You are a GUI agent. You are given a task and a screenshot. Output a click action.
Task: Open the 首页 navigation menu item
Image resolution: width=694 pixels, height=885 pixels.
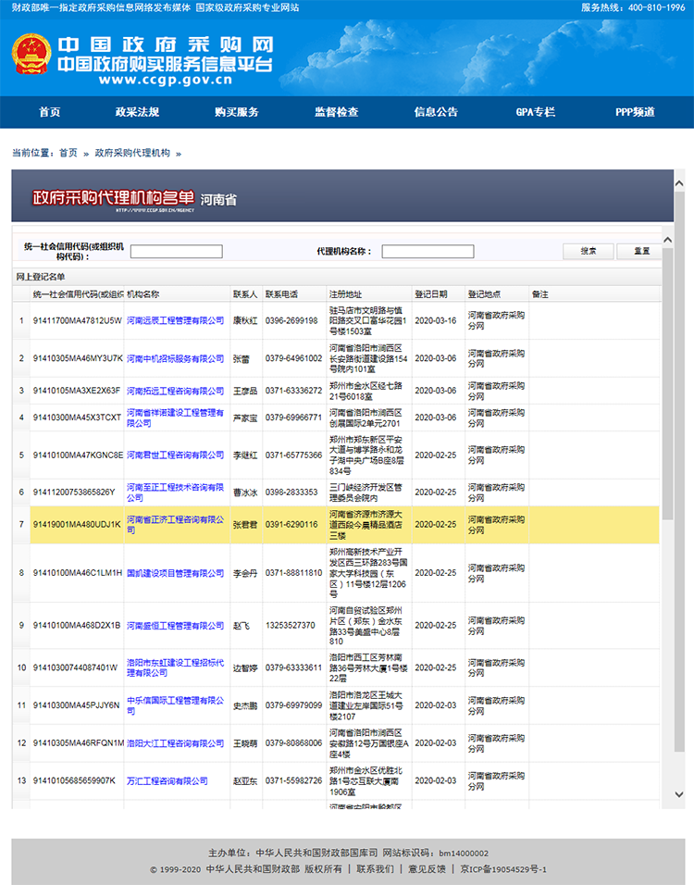50,112
